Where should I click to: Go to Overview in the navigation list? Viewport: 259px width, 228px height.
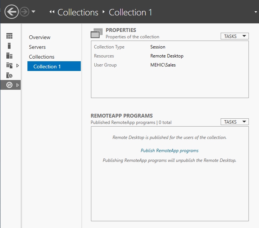tap(39, 37)
